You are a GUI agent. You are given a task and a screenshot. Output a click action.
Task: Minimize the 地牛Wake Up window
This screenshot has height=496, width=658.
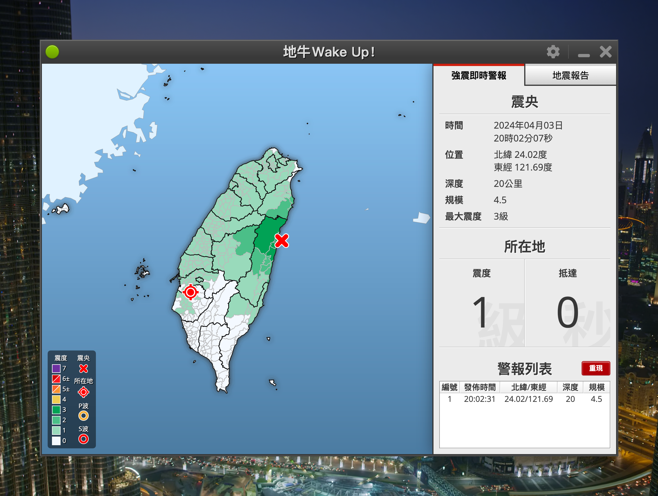(584, 55)
